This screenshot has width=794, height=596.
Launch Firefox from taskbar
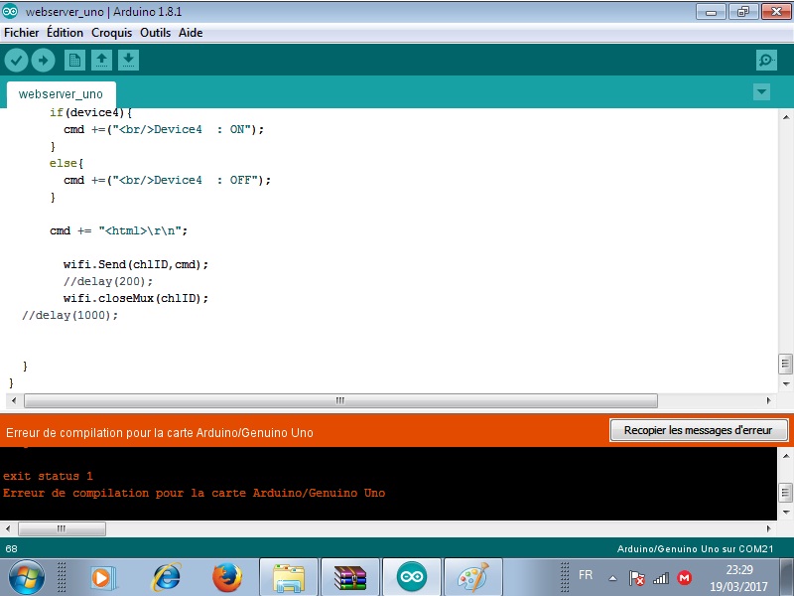pos(226,577)
